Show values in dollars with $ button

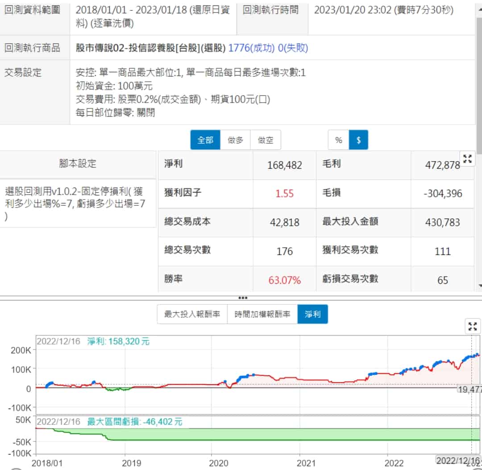click(x=358, y=140)
